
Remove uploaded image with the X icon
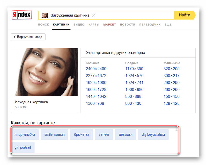tap(94, 15)
